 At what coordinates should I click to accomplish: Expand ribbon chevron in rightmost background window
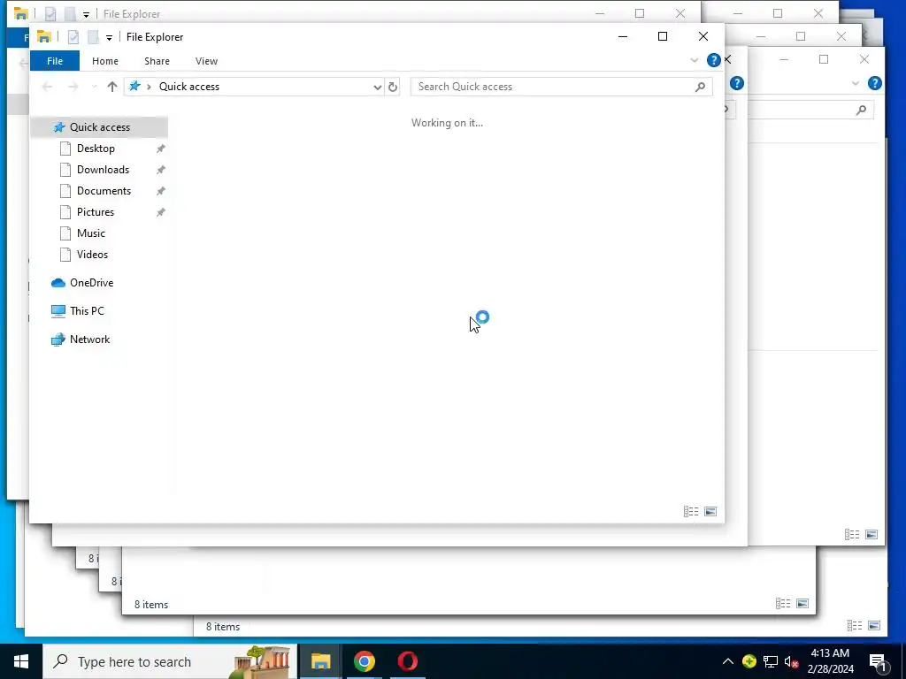856,84
